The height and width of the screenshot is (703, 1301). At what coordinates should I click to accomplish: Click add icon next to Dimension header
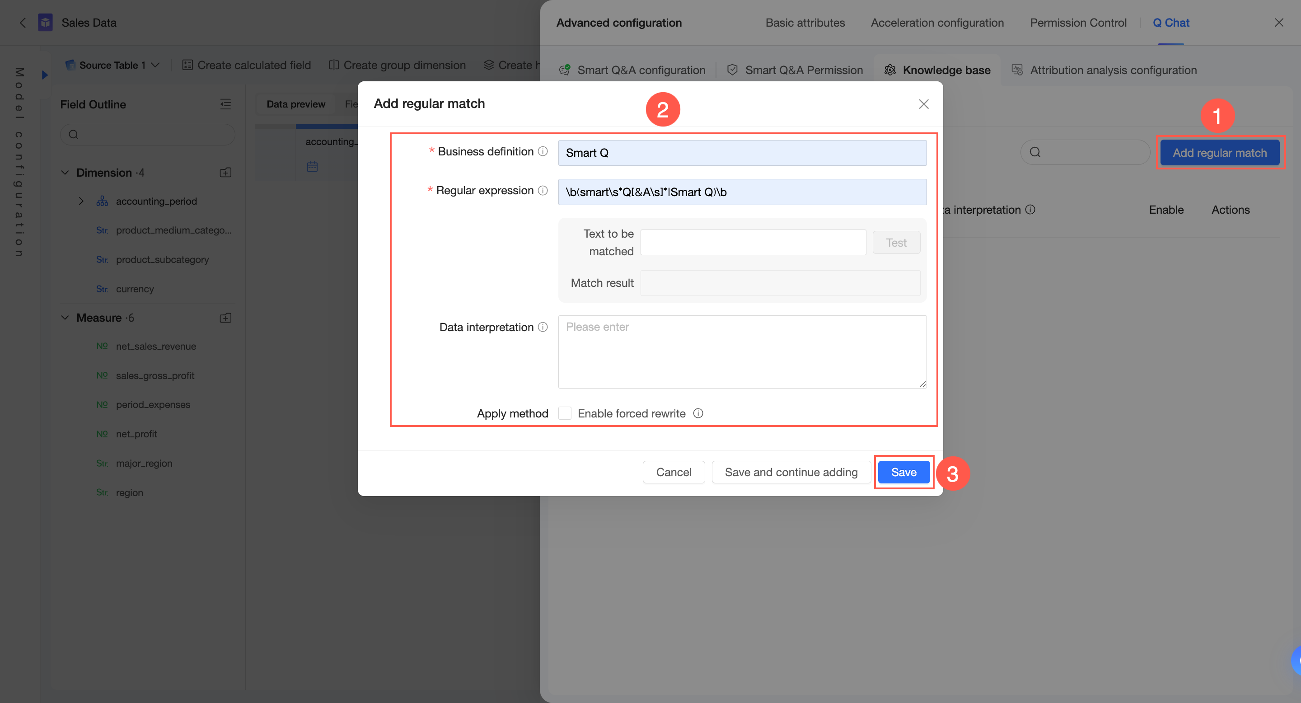(x=225, y=173)
